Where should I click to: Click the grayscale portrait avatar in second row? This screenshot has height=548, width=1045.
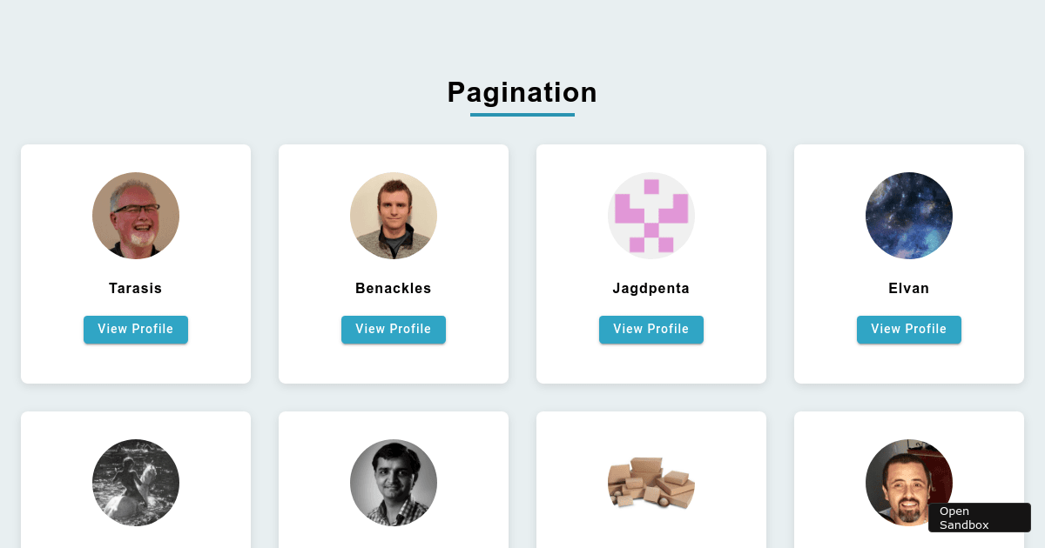tap(394, 484)
